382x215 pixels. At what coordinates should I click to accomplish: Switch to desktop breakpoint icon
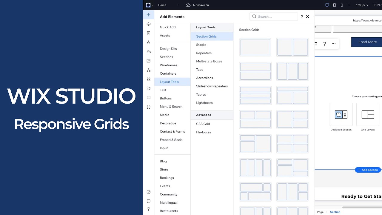pyautogui.click(x=327, y=5)
